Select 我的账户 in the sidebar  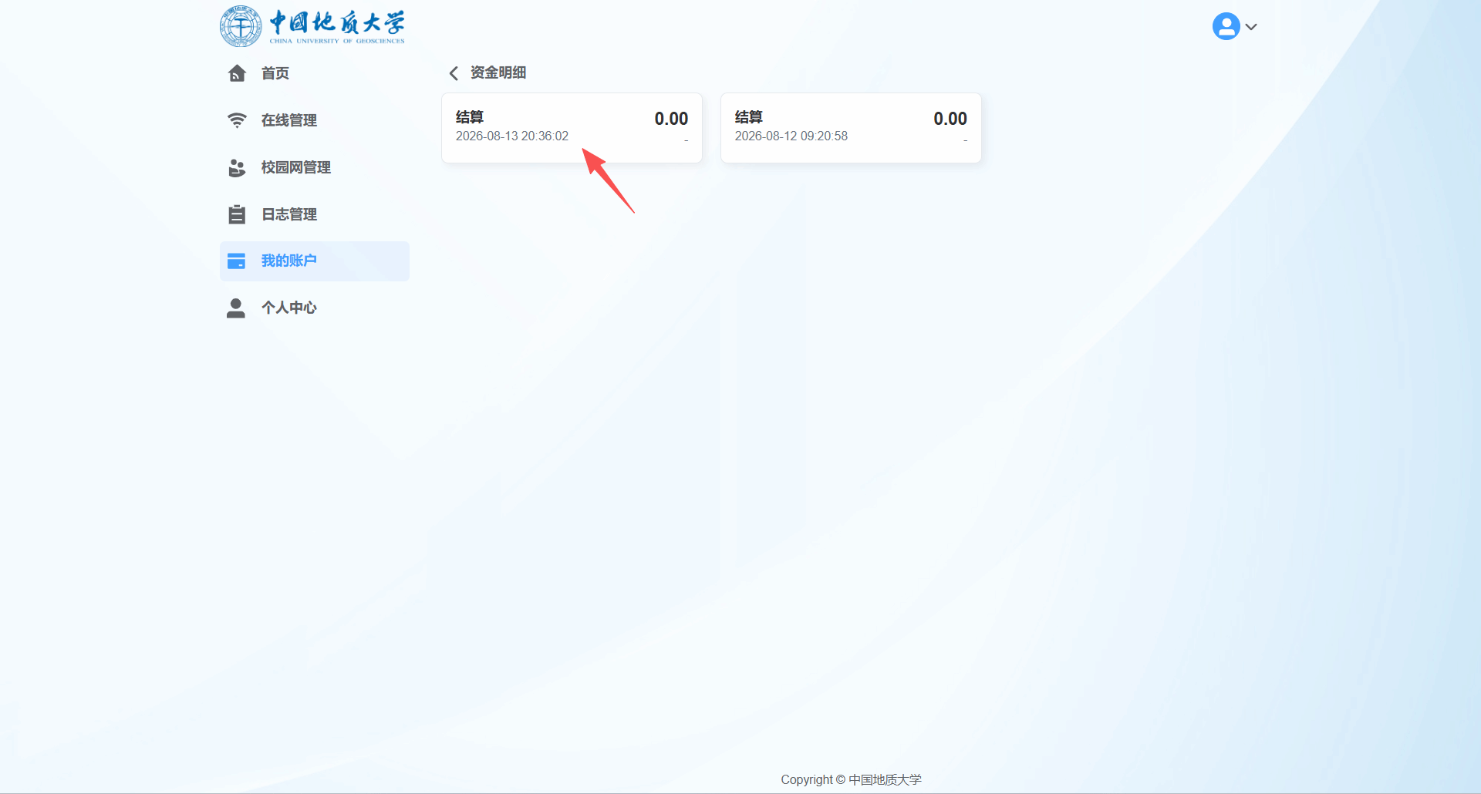[315, 261]
